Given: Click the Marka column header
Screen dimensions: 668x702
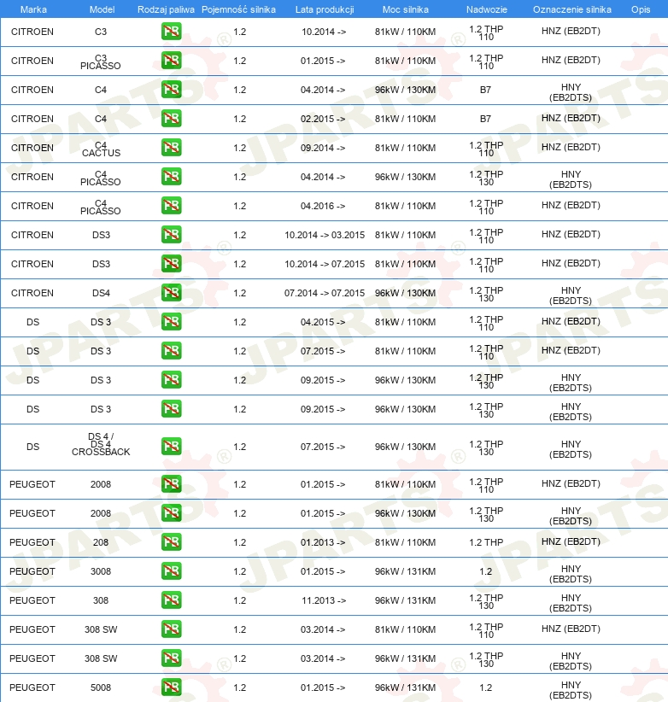Looking at the screenshot, I should click(33, 9).
